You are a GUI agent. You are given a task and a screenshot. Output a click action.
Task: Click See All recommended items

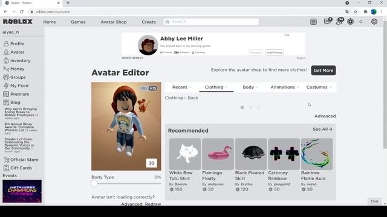322,129
